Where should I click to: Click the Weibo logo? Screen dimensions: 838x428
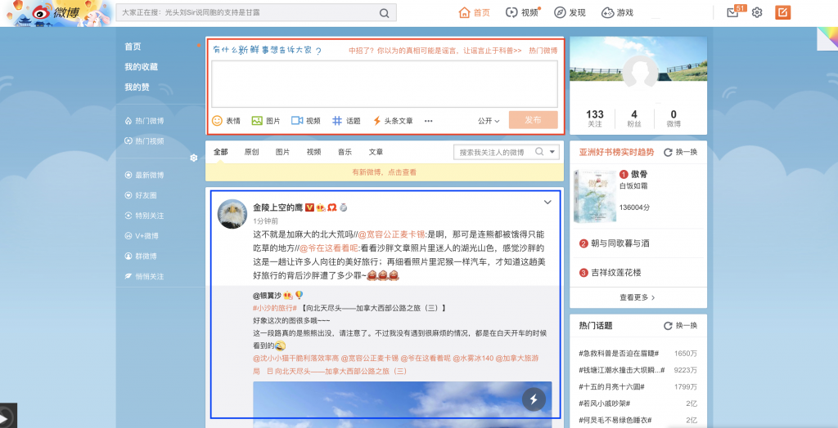point(56,12)
